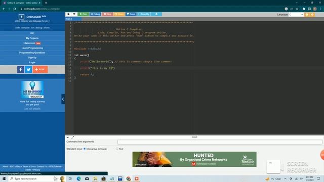
Task: Open Microsoft Edge from taskbar
Action: (x=79, y=178)
